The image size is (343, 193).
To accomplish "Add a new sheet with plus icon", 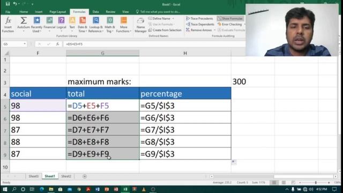I will [85, 176].
